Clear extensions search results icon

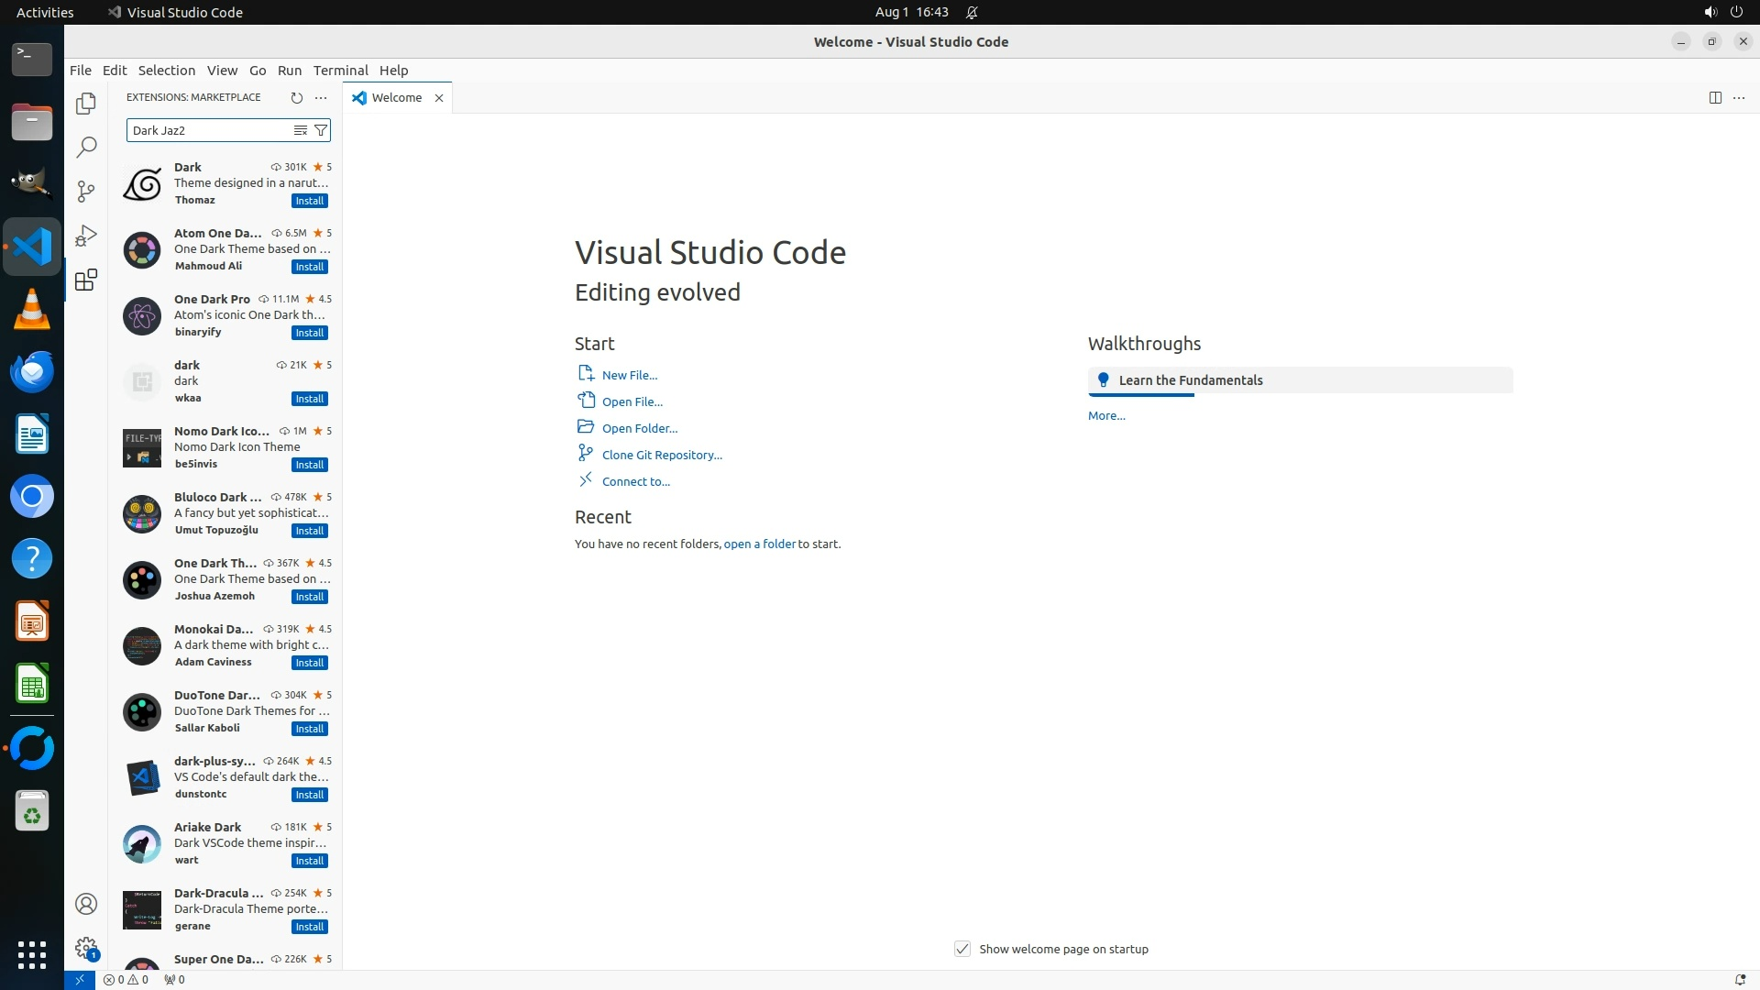coord(300,130)
